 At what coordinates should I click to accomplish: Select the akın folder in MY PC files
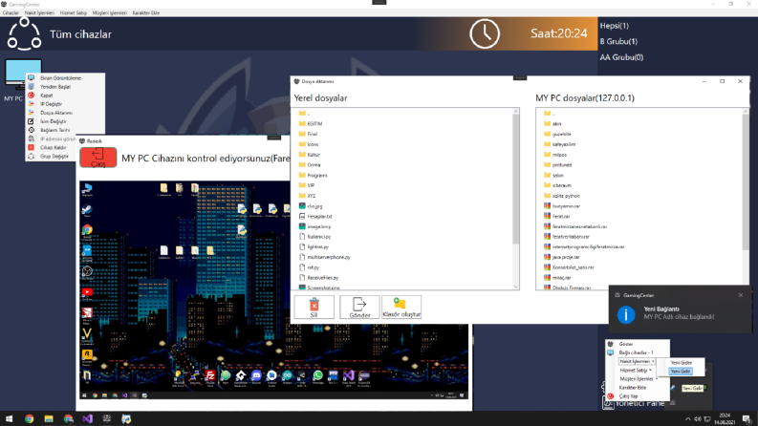point(556,123)
